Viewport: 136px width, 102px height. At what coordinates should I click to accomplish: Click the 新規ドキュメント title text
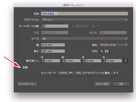click(x=73, y=5)
